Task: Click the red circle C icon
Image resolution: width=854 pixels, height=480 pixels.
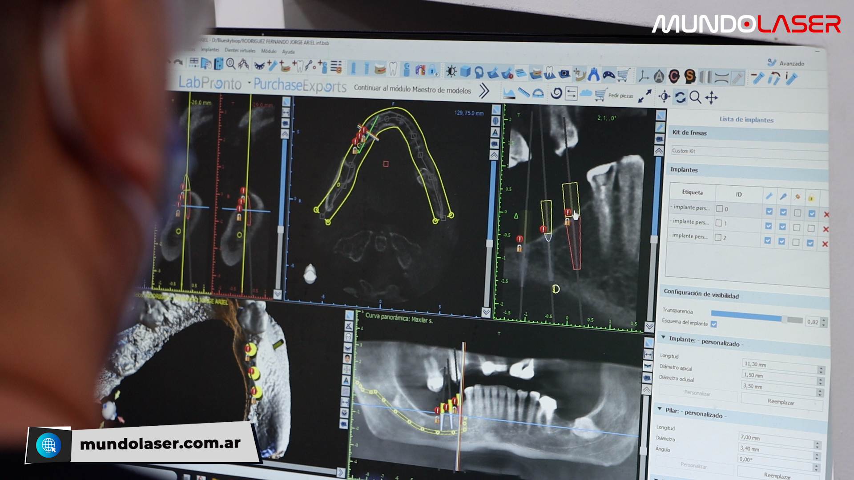Action: (x=674, y=76)
